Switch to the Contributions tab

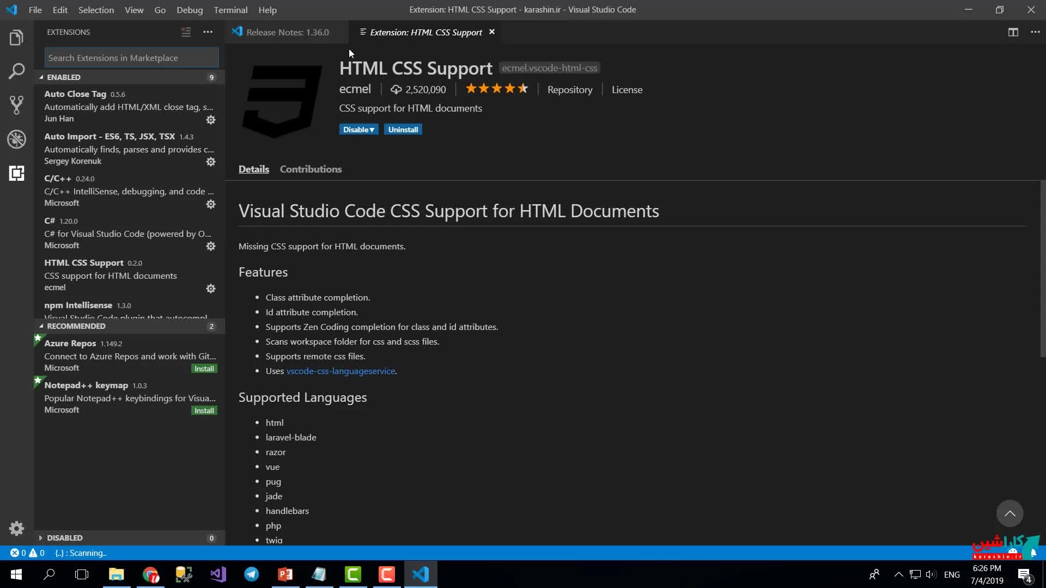pyautogui.click(x=311, y=169)
